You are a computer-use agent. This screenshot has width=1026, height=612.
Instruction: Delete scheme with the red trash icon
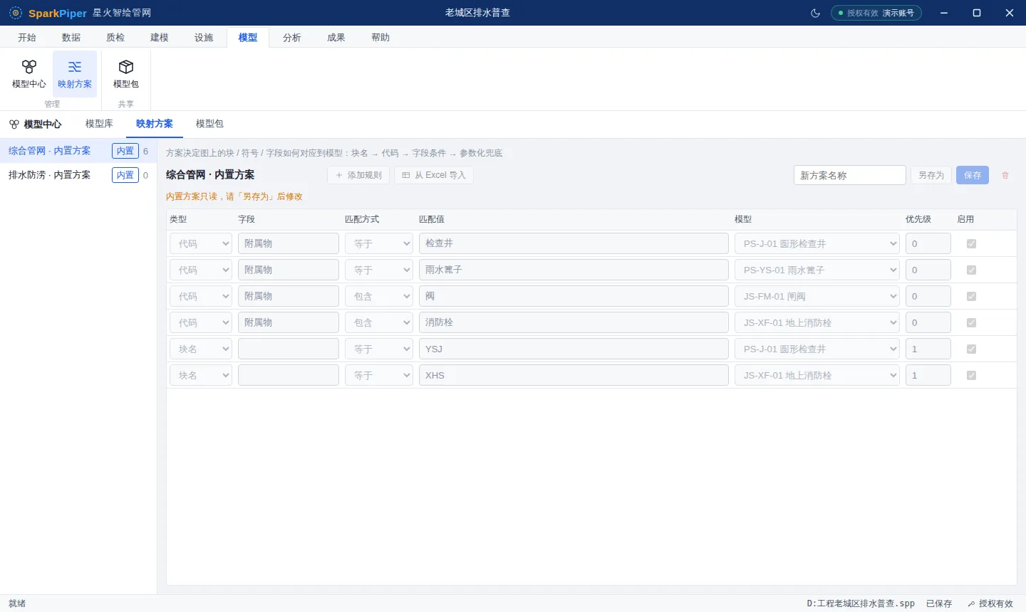pyautogui.click(x=1005, y=175)
